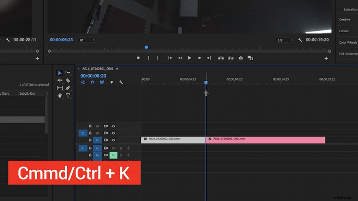This screenshot has height=201, width=358.
Task: Close the A016_07260801_C001 sequence tab
Action: tap(79, 69)
